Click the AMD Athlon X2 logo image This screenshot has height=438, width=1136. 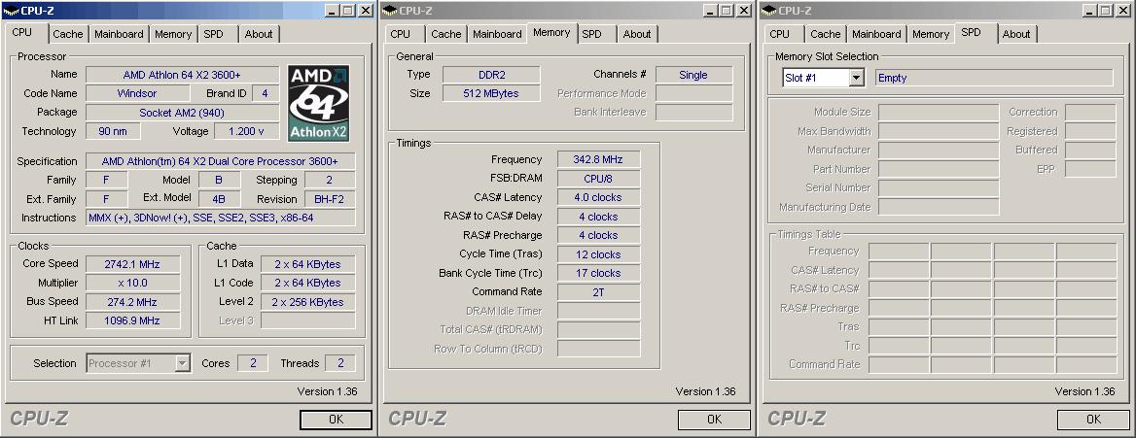[x=319, y=103]
